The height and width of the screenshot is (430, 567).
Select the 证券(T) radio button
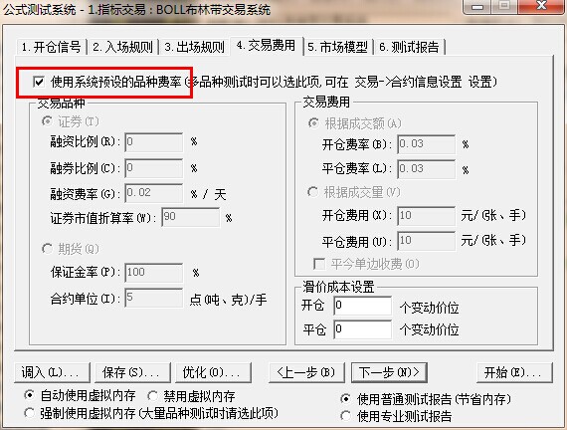coord(48,121)
